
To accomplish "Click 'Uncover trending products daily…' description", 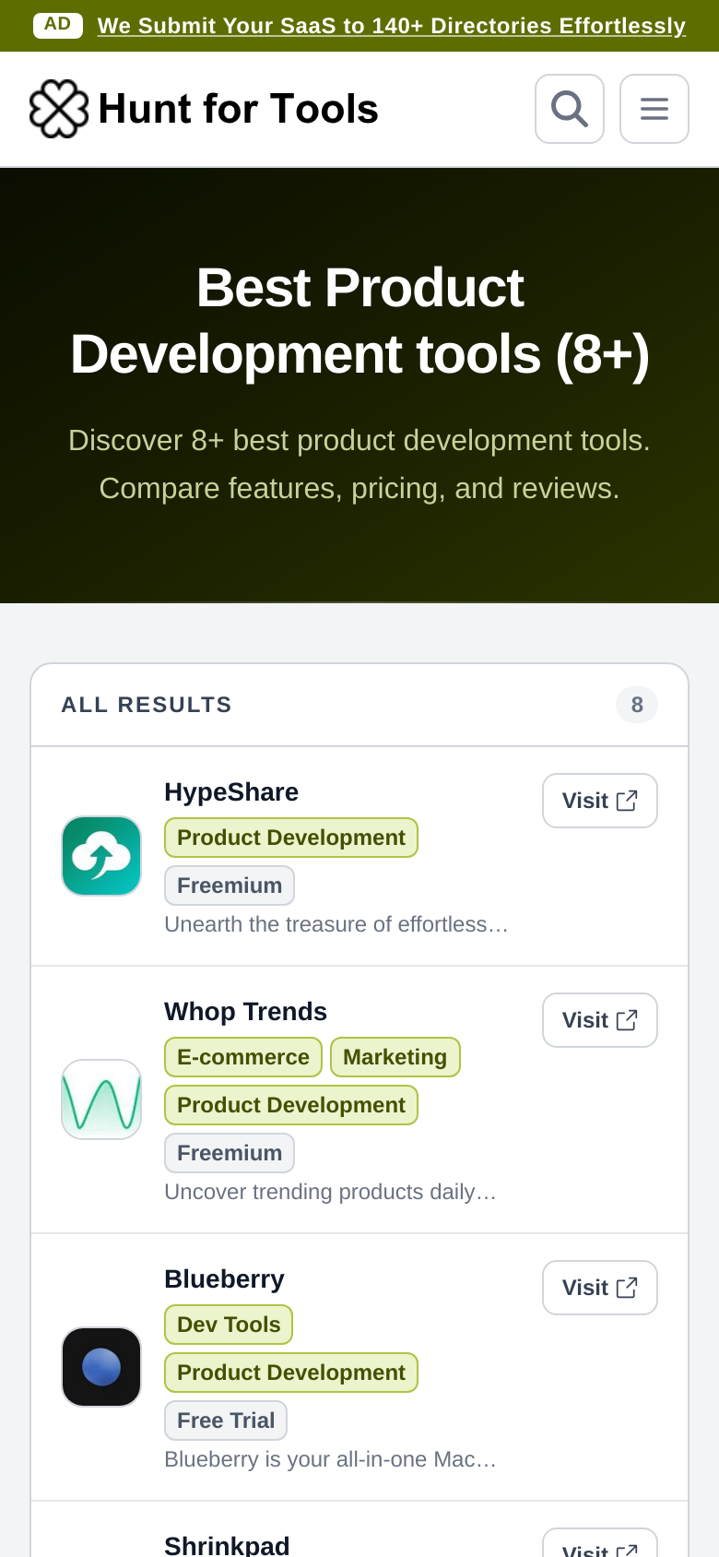I will [x=330, y=1192].
